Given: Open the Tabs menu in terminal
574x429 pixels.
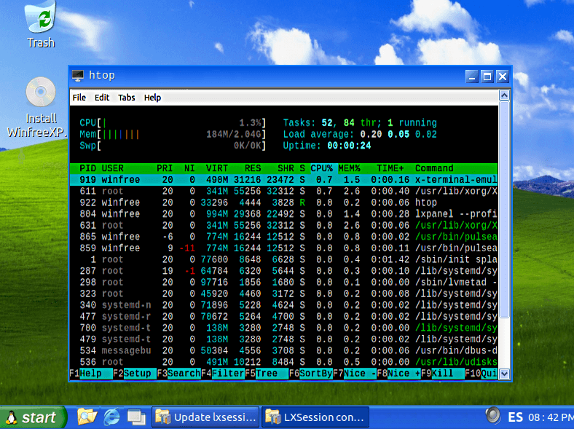Looking at the screenshot, I should [126, 98].
